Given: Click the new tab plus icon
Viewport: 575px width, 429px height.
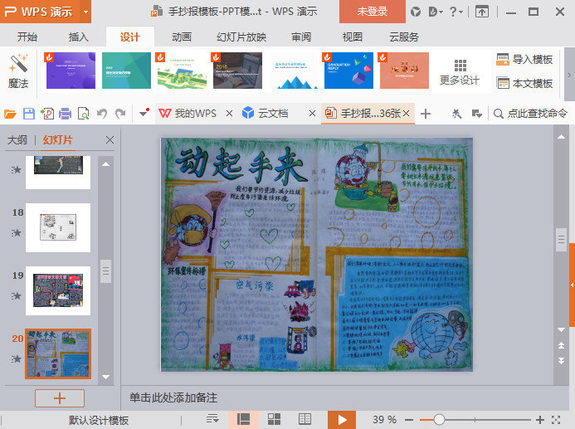Looking at the screenshot, I should click(x=426, y=114).
